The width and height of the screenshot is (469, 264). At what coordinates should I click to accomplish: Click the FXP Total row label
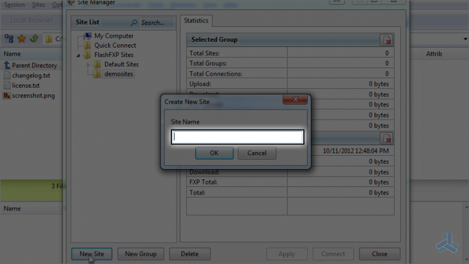click(x=203, y=182)
